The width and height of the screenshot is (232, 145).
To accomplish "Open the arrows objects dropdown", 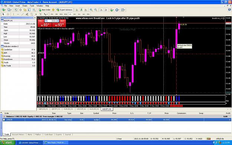I will coord(46,14).
